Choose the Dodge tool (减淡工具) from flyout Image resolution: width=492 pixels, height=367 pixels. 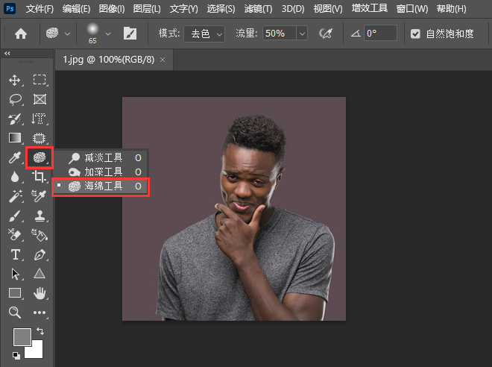102,158
